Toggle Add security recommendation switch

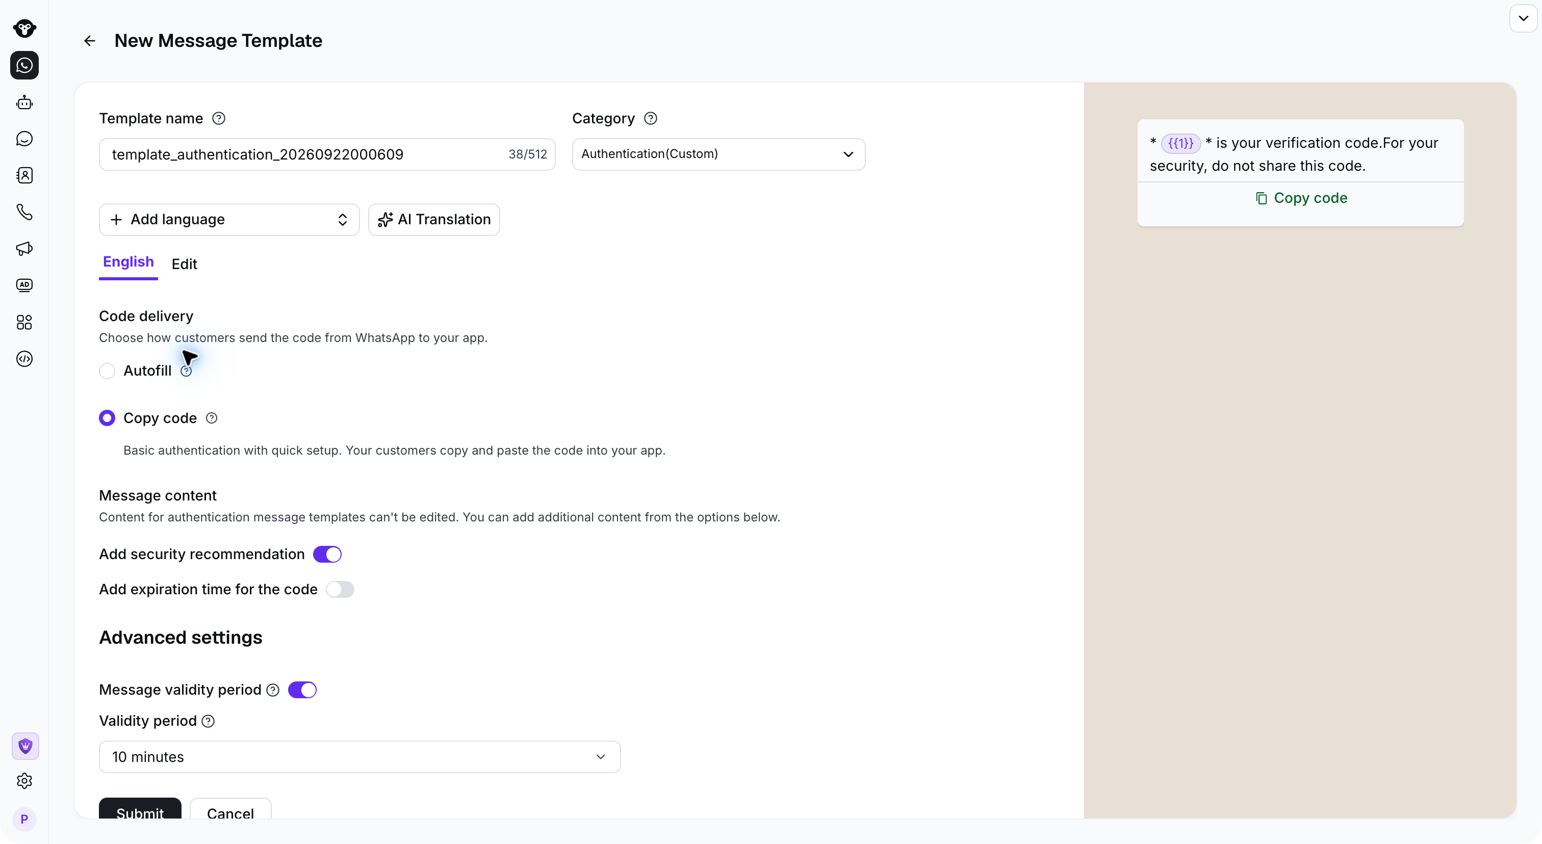pos(327,555)
